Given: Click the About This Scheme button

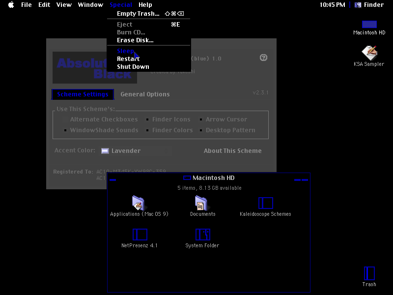Looking at the screenshot, I should [x=232, y=151].
